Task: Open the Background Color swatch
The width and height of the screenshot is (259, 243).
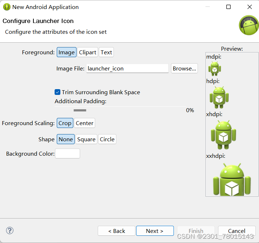Action: [68, 153]
